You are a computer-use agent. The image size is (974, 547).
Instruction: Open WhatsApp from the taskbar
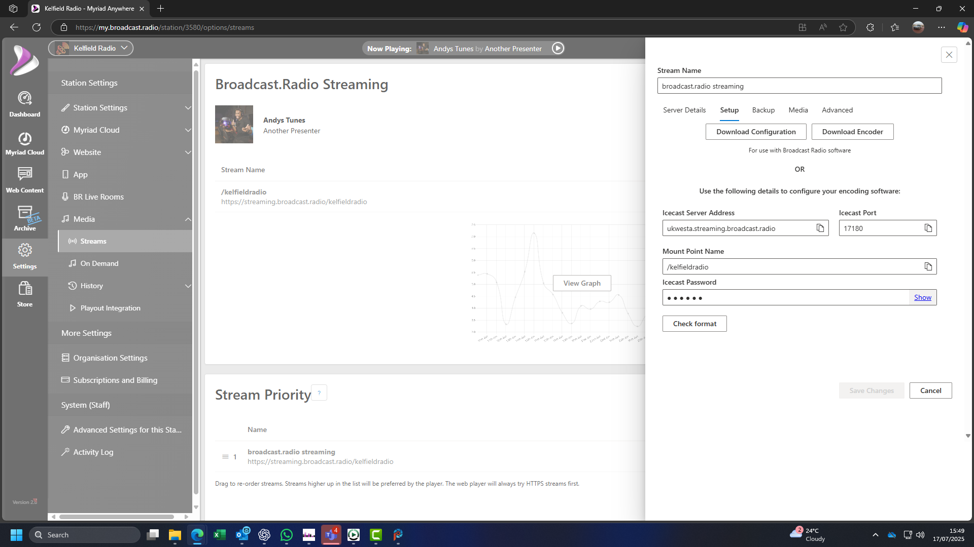287,535
